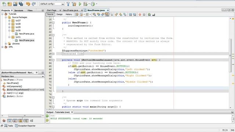The height and width of the screenshot is (132, 235).
Task: Click the Shift Line Left icon
Action: 130,15
